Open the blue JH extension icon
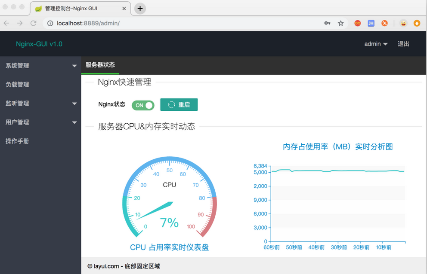Image resolution: width=427 pixels, height=274 pixels. 371,23
